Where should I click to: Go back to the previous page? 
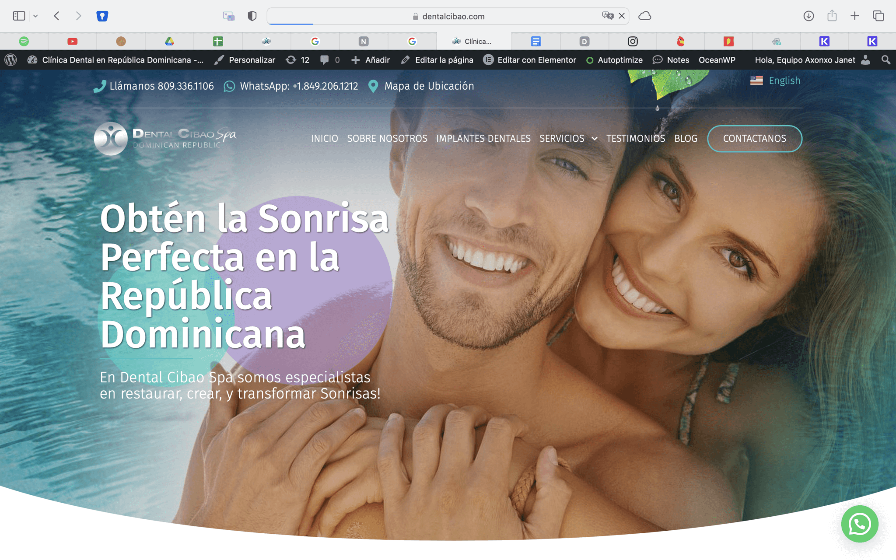pos(56,16)
